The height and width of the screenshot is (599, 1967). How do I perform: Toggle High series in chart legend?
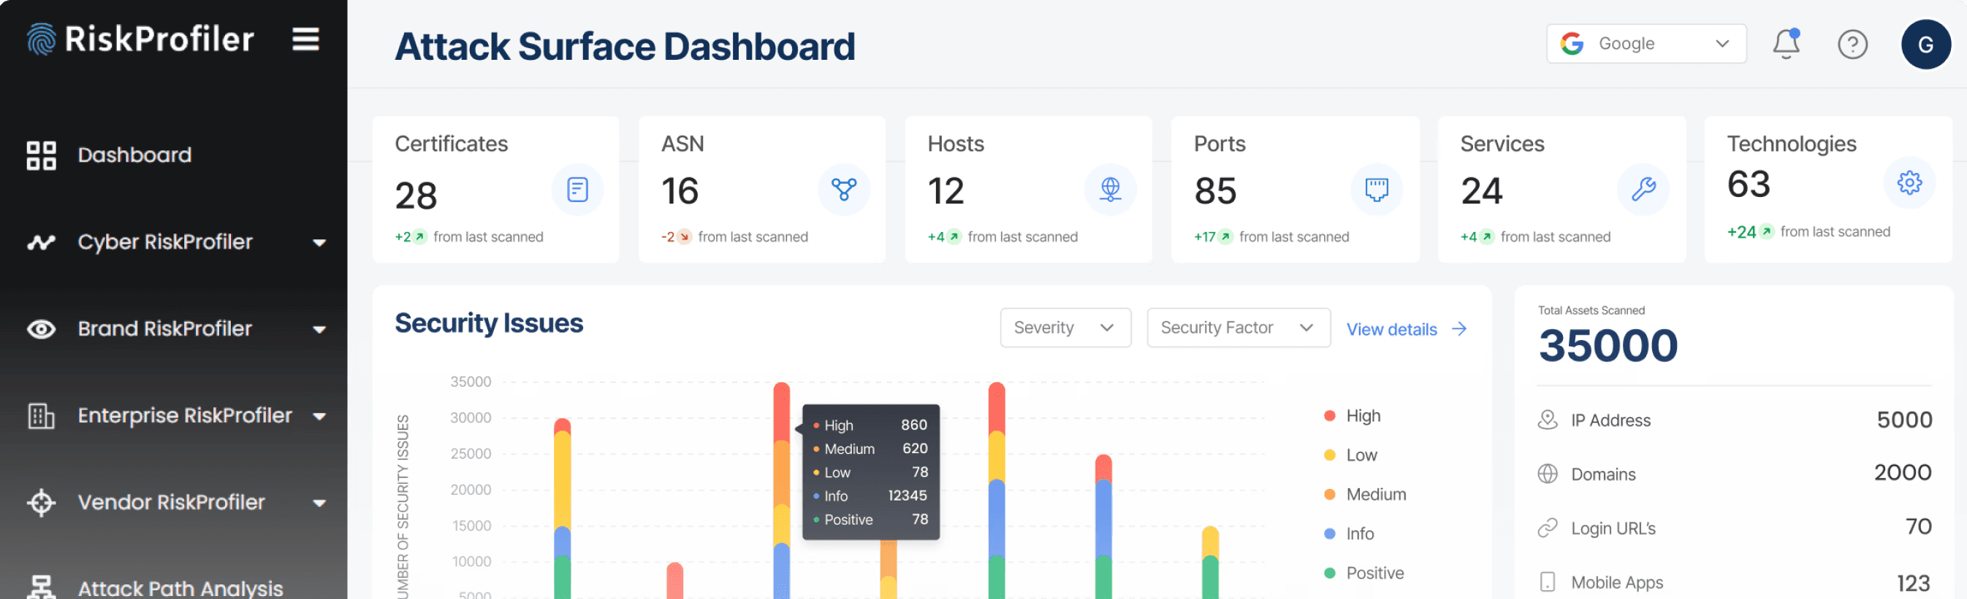pyautogui.click(x=1353, y=416)
